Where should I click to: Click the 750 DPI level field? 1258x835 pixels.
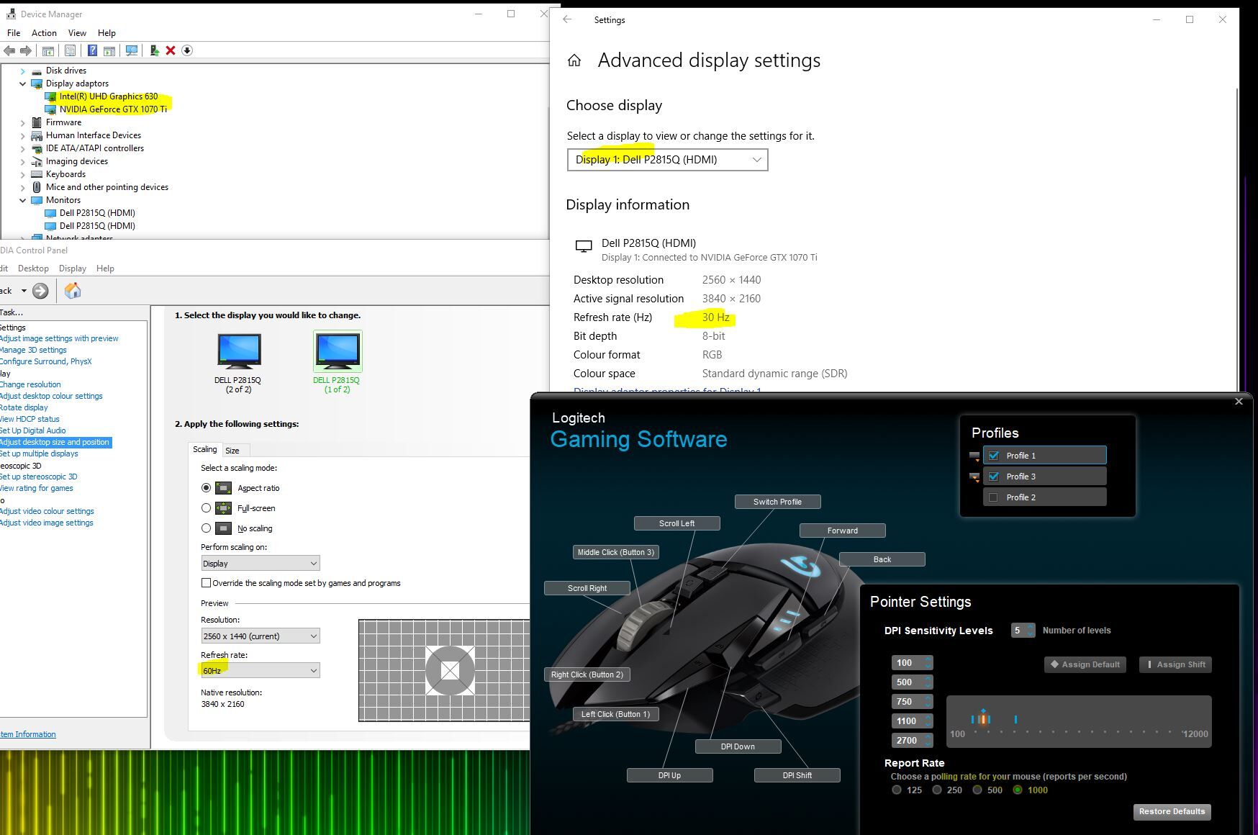click(912, 702)
